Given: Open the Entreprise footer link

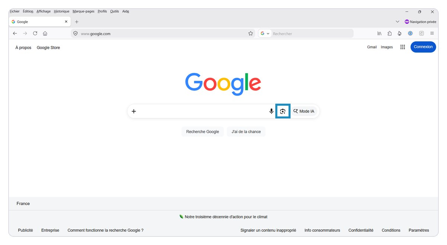Looking at the screenshot, I should point(50,230).
